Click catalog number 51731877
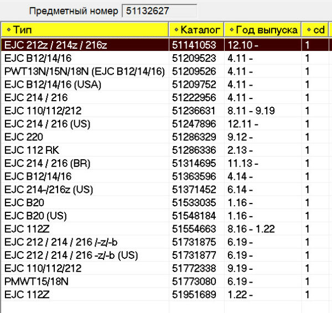The width and height of the screenshot is (332, 313). [x=194, y=255]
